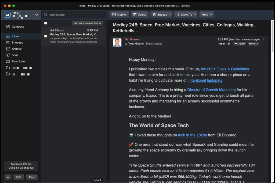Click Nat Eliason's avatar photo
This screenshot has width=275, height=183.
coord(117,43)
